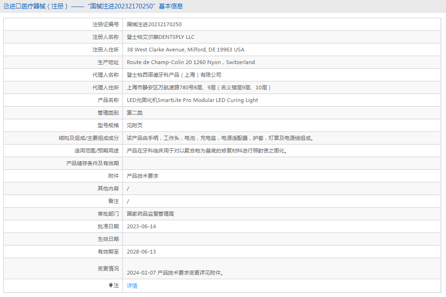Image resolution: width=446 pixels, height=297 pixels.
Task: Click the 结构及组成/主要组成成分 label
Action: tap(89, 138)
